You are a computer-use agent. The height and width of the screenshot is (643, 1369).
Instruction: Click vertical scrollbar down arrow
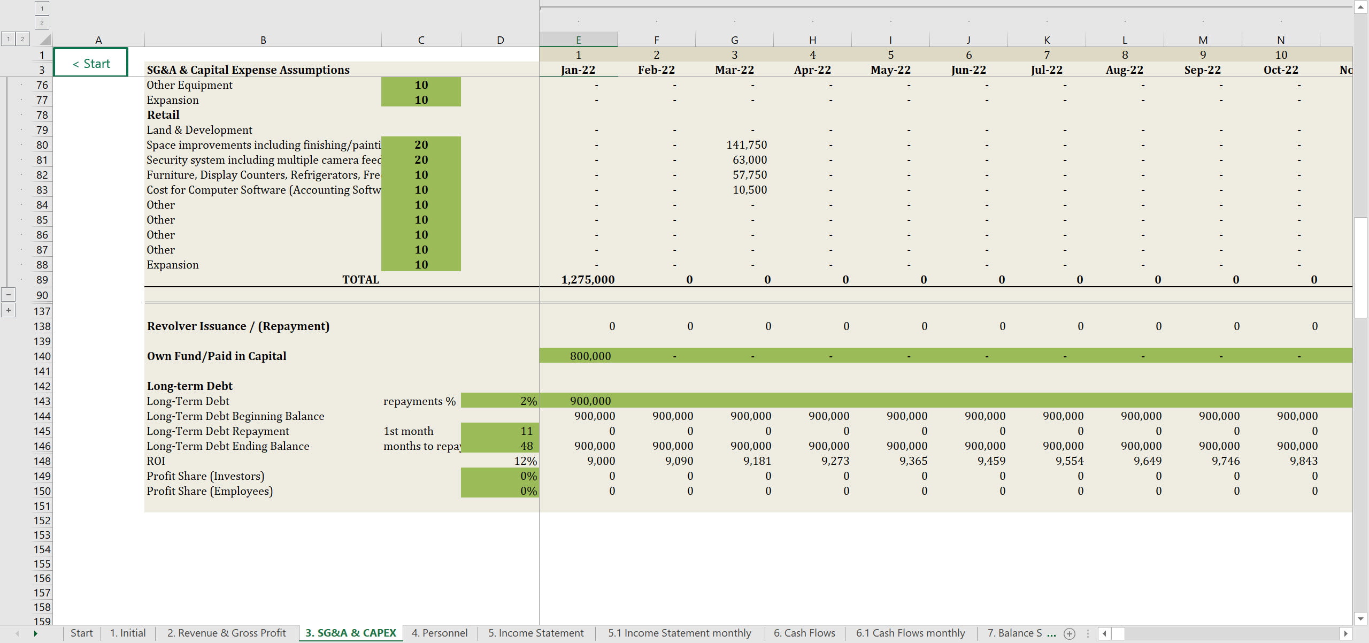coord(1360,618)
